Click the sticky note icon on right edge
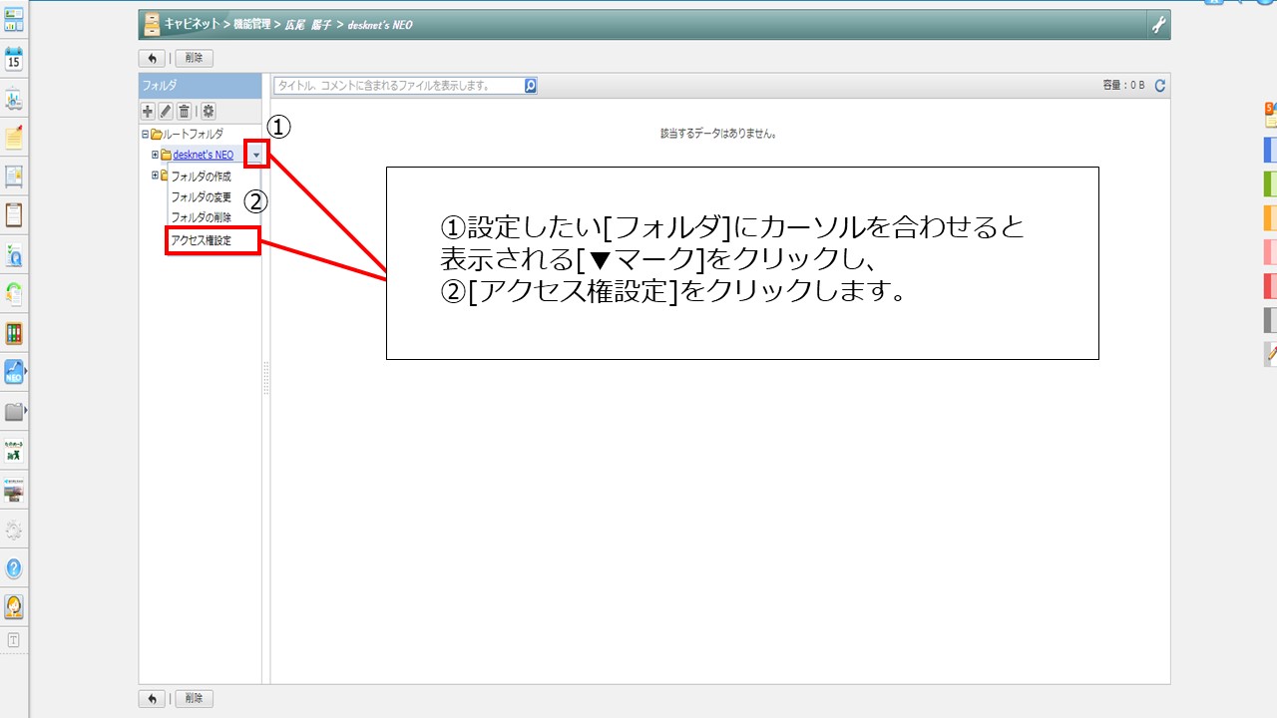 (x=1271, y=115)
